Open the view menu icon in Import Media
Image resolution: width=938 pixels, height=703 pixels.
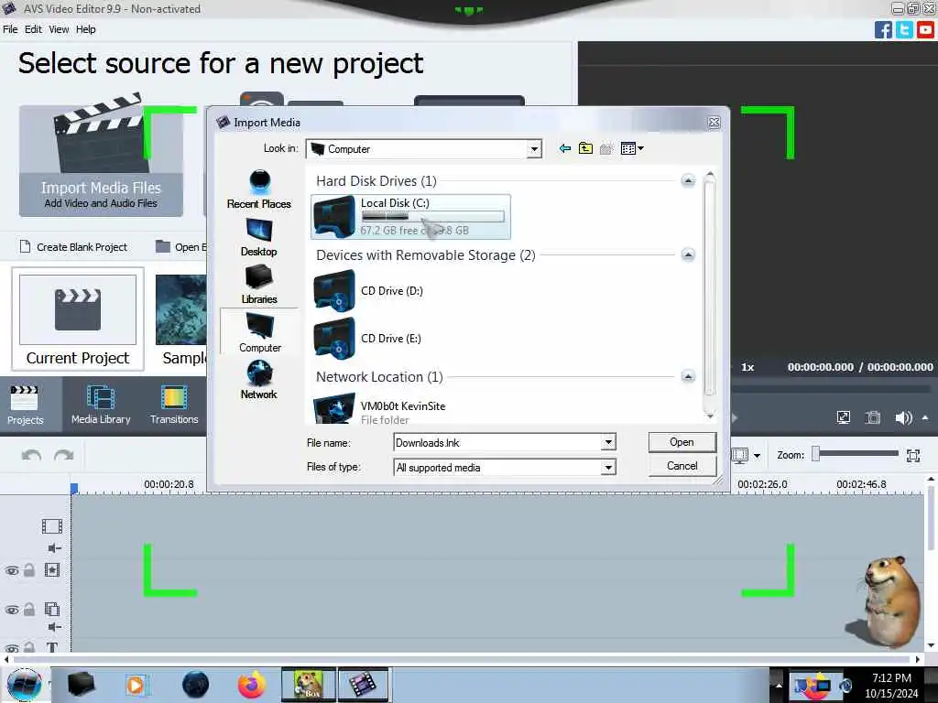[x=632, y=148]
